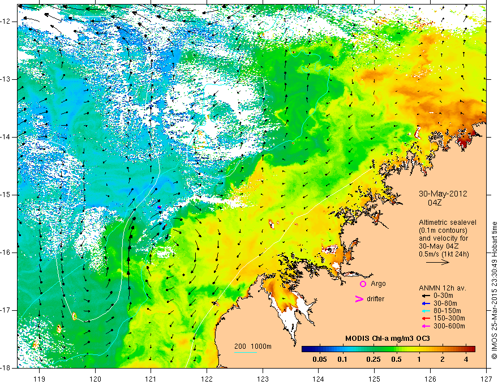This screenshot has height=385, width=498.
Task: Click the longitude axis label "121"
Action: (151, 379)
